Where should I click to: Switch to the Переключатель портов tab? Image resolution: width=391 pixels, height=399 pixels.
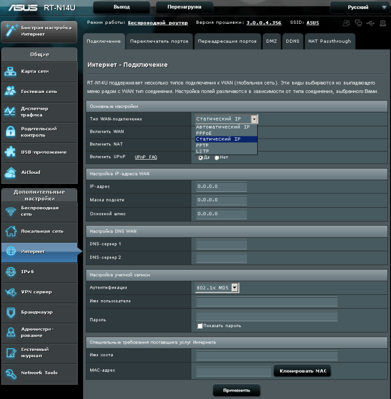click(159, 41)
